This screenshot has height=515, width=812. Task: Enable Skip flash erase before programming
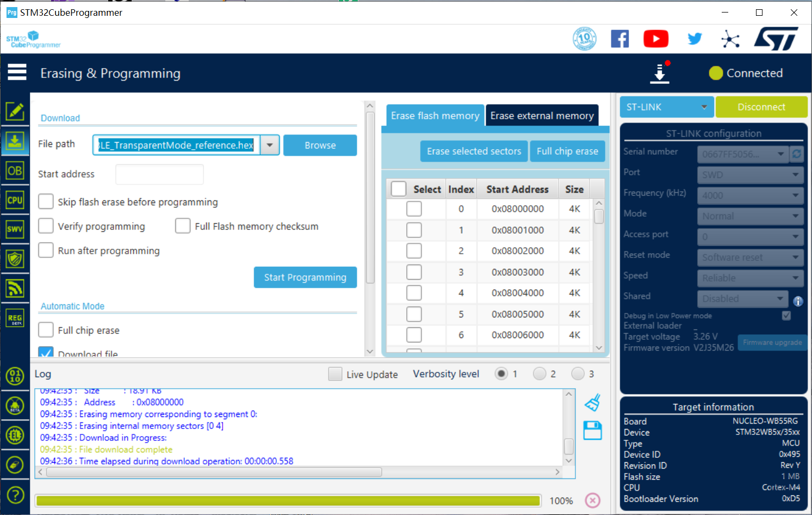pyautogui.click(x=46, y=201)
